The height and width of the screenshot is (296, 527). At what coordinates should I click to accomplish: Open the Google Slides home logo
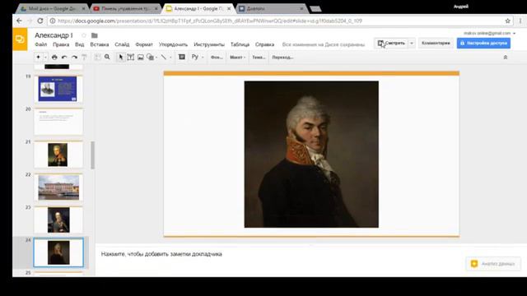coord(20,39)
